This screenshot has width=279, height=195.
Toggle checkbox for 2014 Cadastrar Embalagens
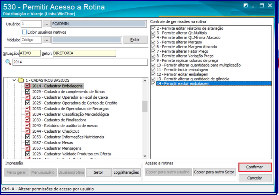coord(27,86)
